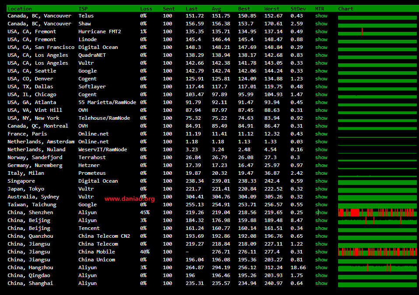Select the 18.66 StDev value

tap(298, 267)
